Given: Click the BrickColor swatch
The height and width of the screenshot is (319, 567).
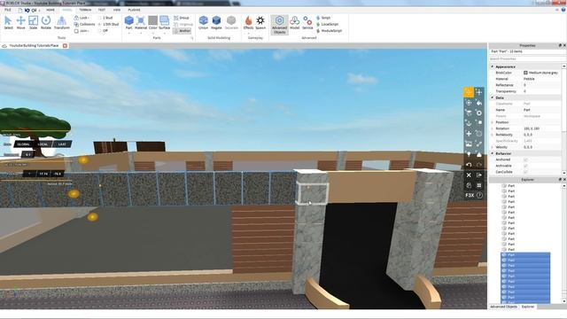Looking at the screenshot, I should 525,73.
